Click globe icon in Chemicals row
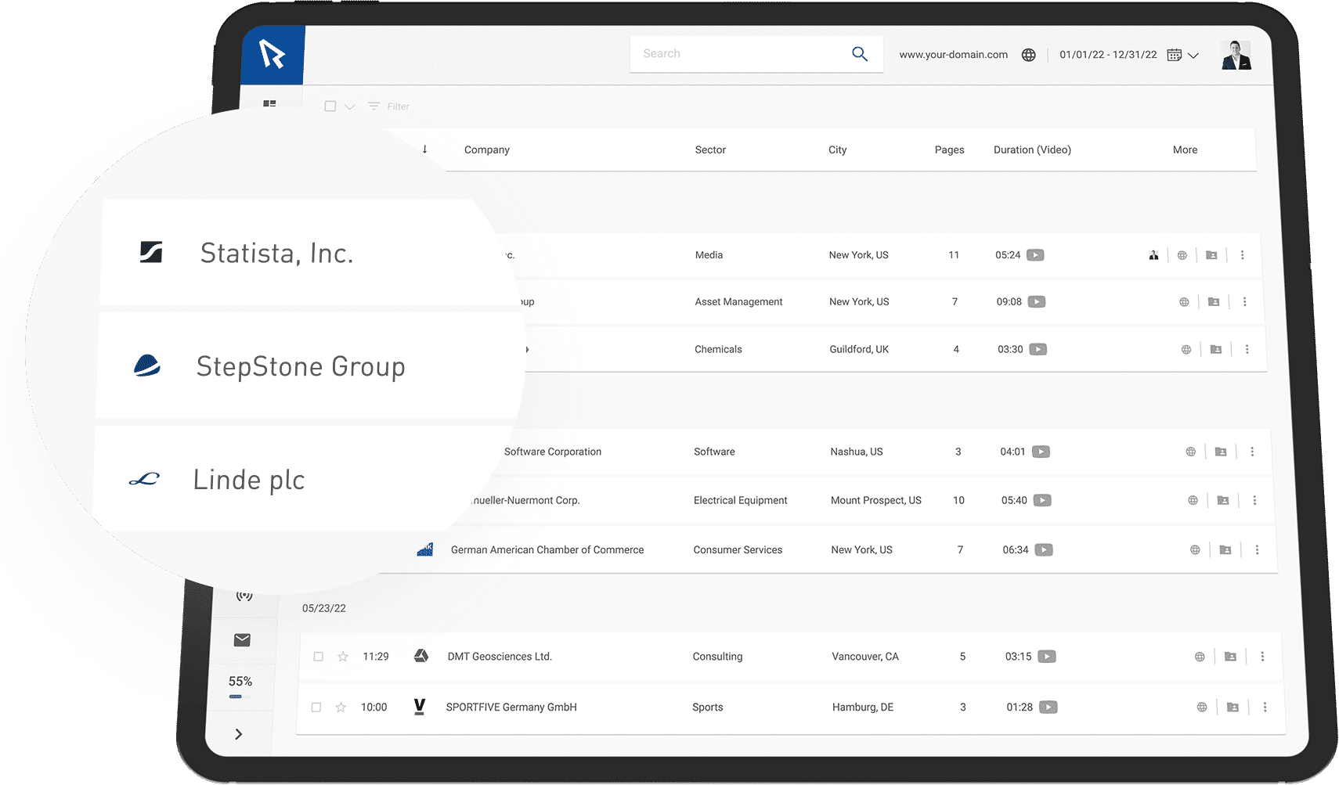 click(1186, 350)
